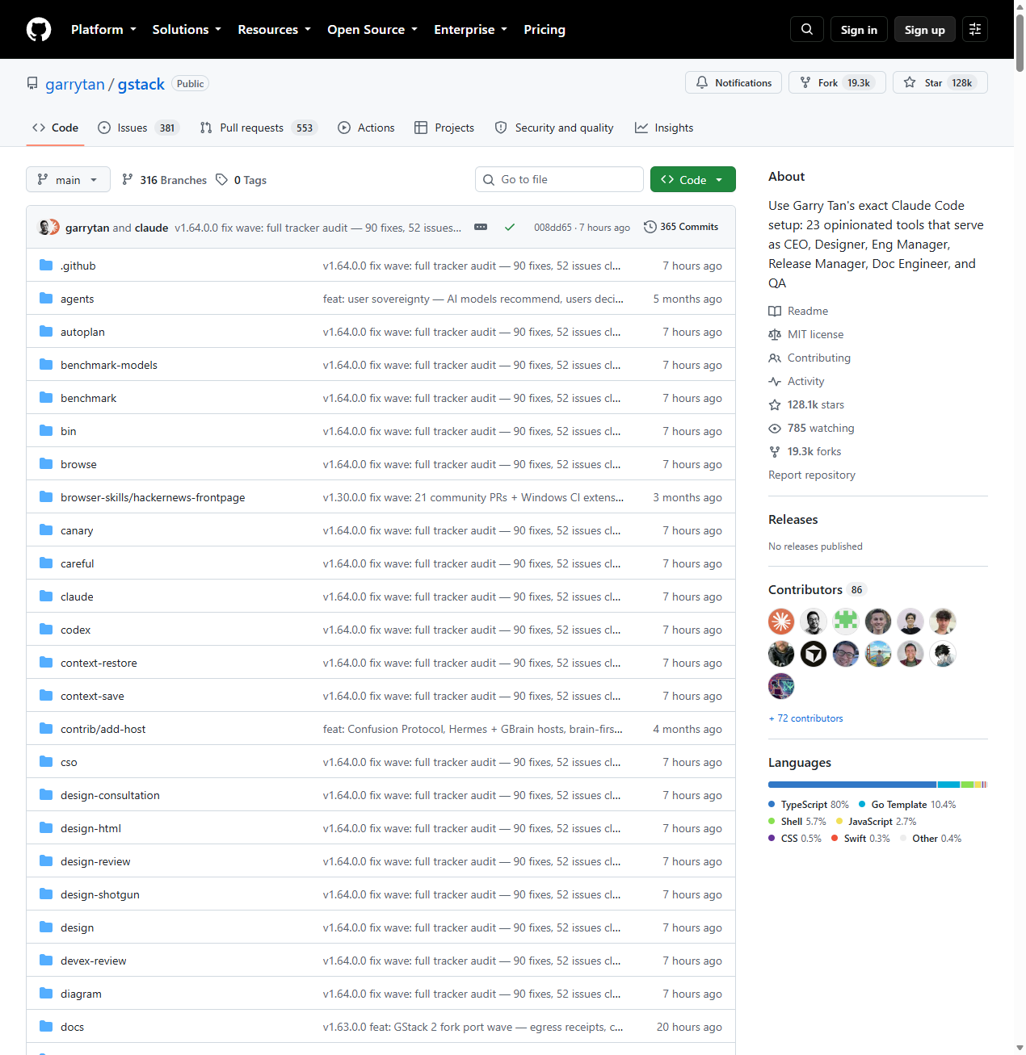Open the search magnifier button
1026x1055 pixels.
click(x=807, y=29)
